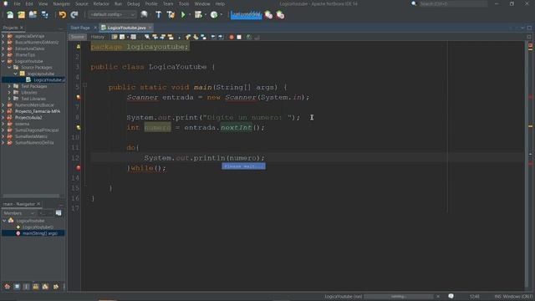Click the Profile Project icon
Image resolution: width=535 pixels, height=301 pixels.
coord(214,15)
